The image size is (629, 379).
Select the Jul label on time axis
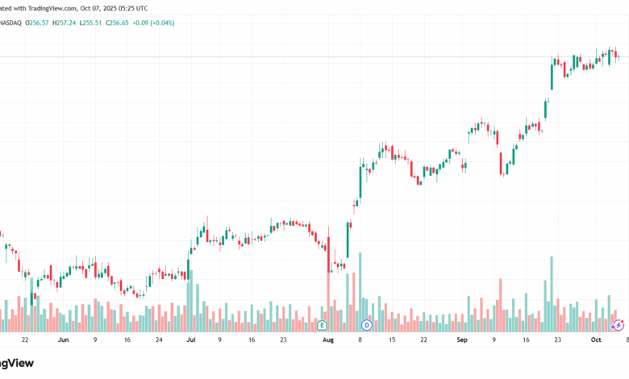coord(191,341)
